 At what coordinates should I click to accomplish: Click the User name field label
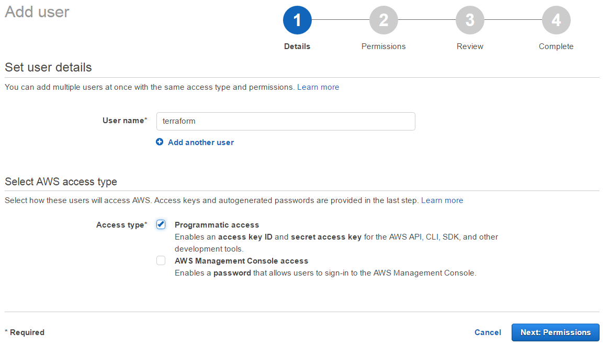125,121
